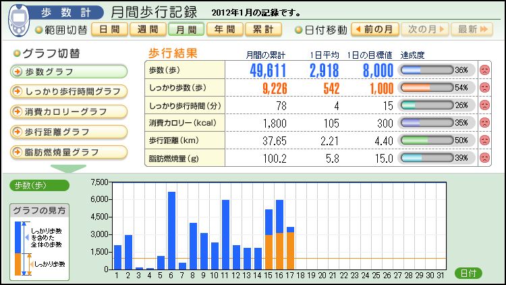Click the 月間の累計 column header
506x285 pixels.
[x=266, y=55]
